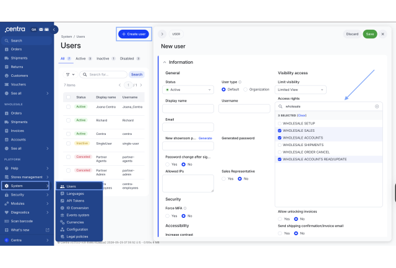Go to previous page of users list
The width and height of the screenshot is (396, 268).
point(119,85)
